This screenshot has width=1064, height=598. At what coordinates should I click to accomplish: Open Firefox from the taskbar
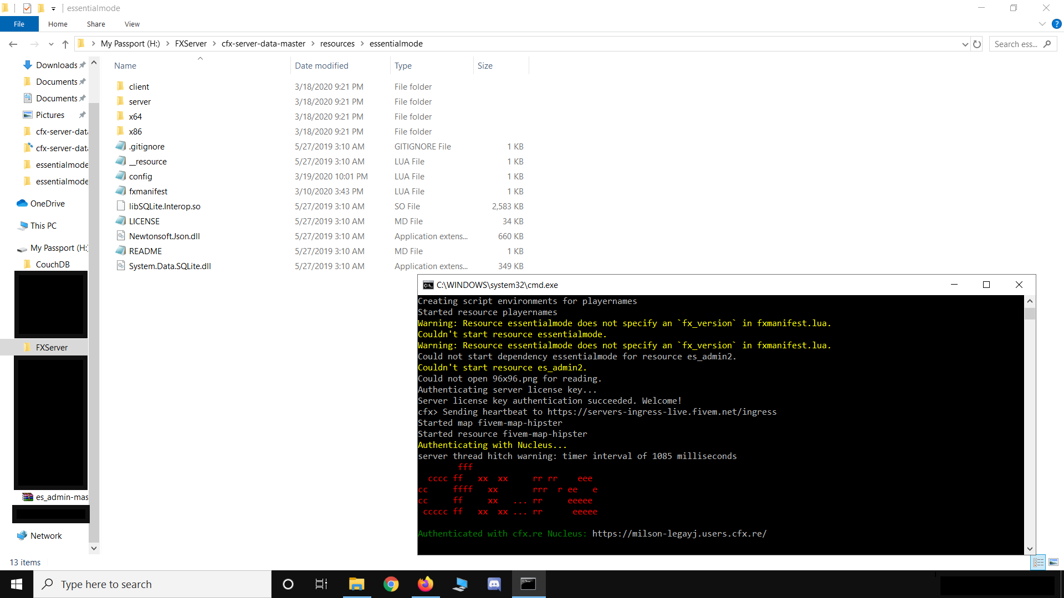(425, 584)
